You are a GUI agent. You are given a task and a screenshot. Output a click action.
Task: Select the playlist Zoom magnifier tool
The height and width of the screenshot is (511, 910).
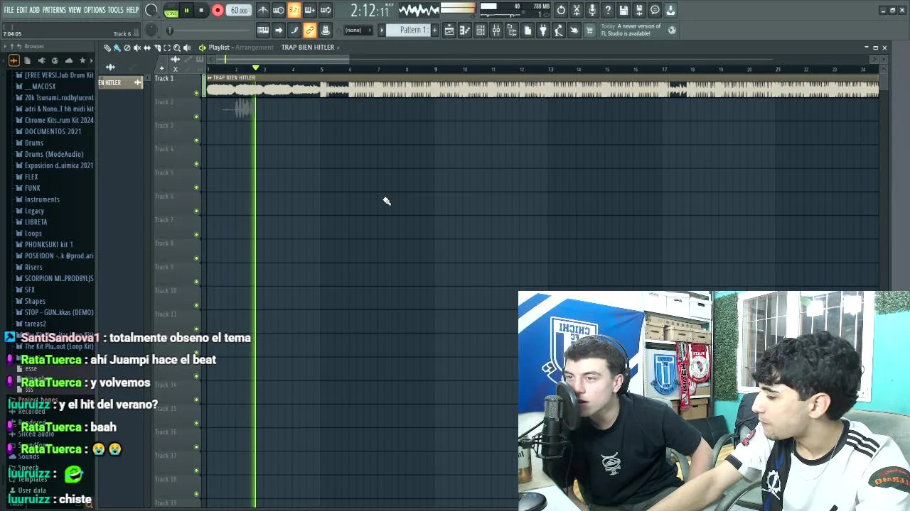pos(177,48)
